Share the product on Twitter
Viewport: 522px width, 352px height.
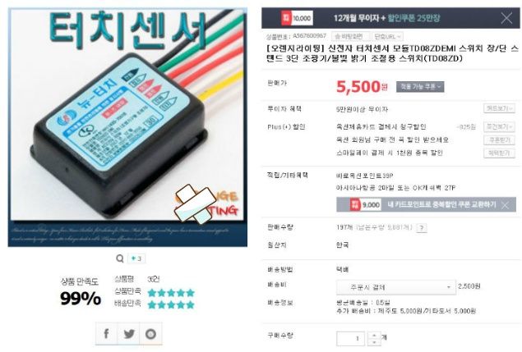pyautogui.click(x=129, y=333)
